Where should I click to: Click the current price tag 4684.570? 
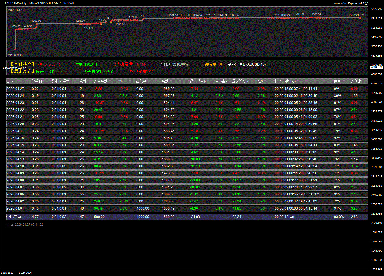click(x=376, y=67)
